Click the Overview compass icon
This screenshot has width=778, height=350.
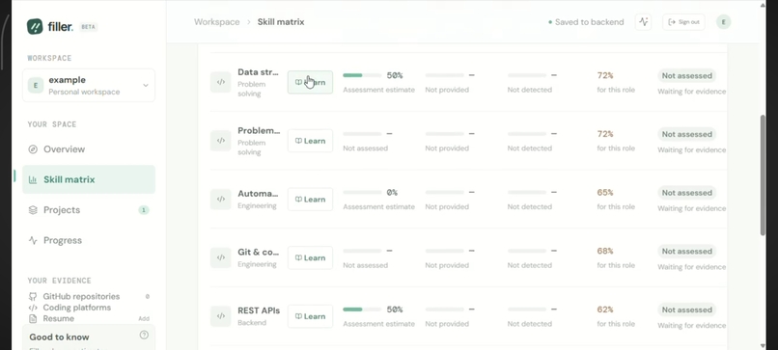(x=33, y=149)
